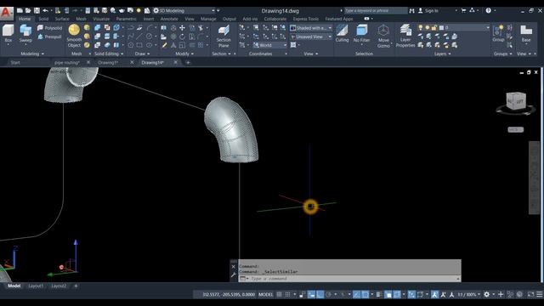The width and height of the screenshot is (544, 306).
Task: Select the Rotate tool in Modify panel
Action: [x=182, y=37]
